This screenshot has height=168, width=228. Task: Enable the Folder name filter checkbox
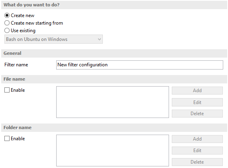(7, 138)
